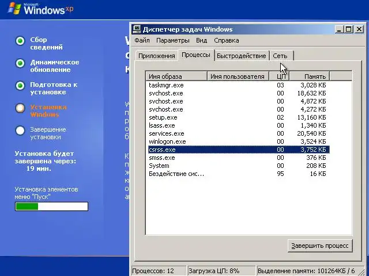Click the Сбор сведений step indicator

point(20,41)
